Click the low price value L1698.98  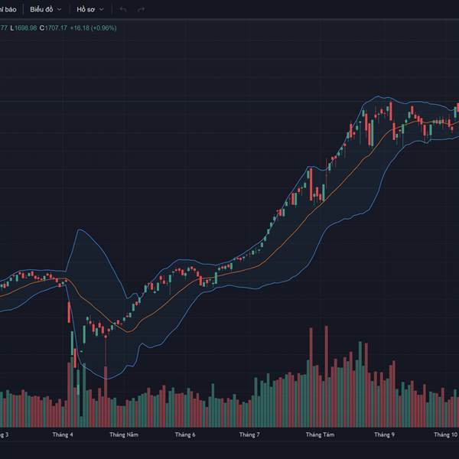(x=24, y=28)
